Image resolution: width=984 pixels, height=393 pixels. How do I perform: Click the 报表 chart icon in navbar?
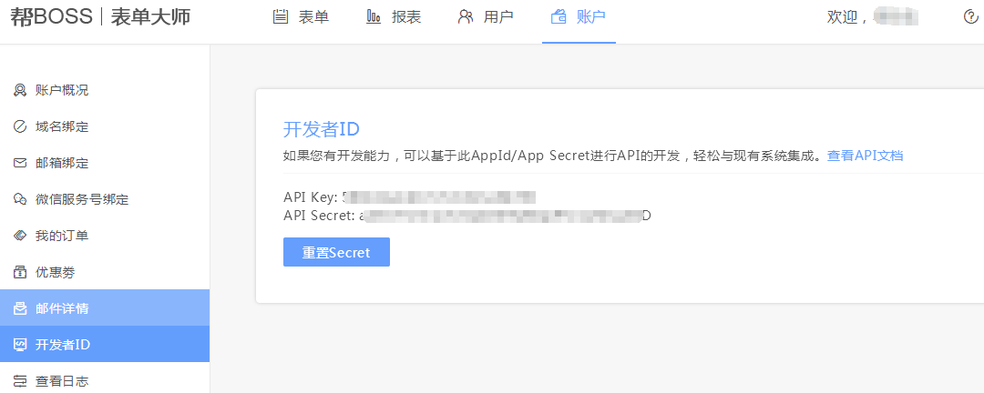(x=374, y=17)
